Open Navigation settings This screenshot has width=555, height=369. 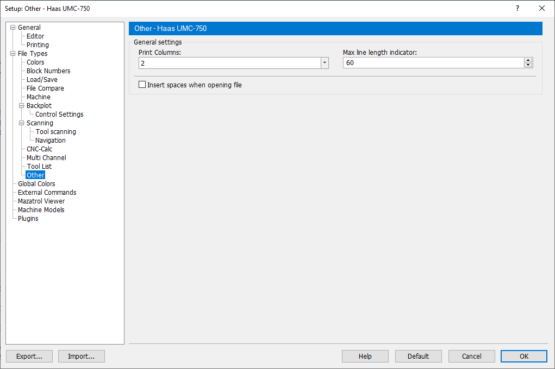pos(50,141)
